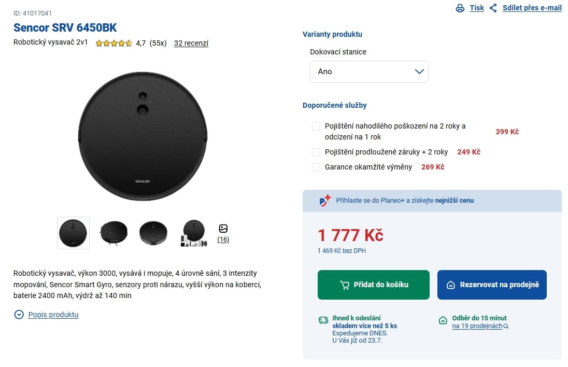Click the dropdown arrow in the Ano combo box

(x=419, y=72)
